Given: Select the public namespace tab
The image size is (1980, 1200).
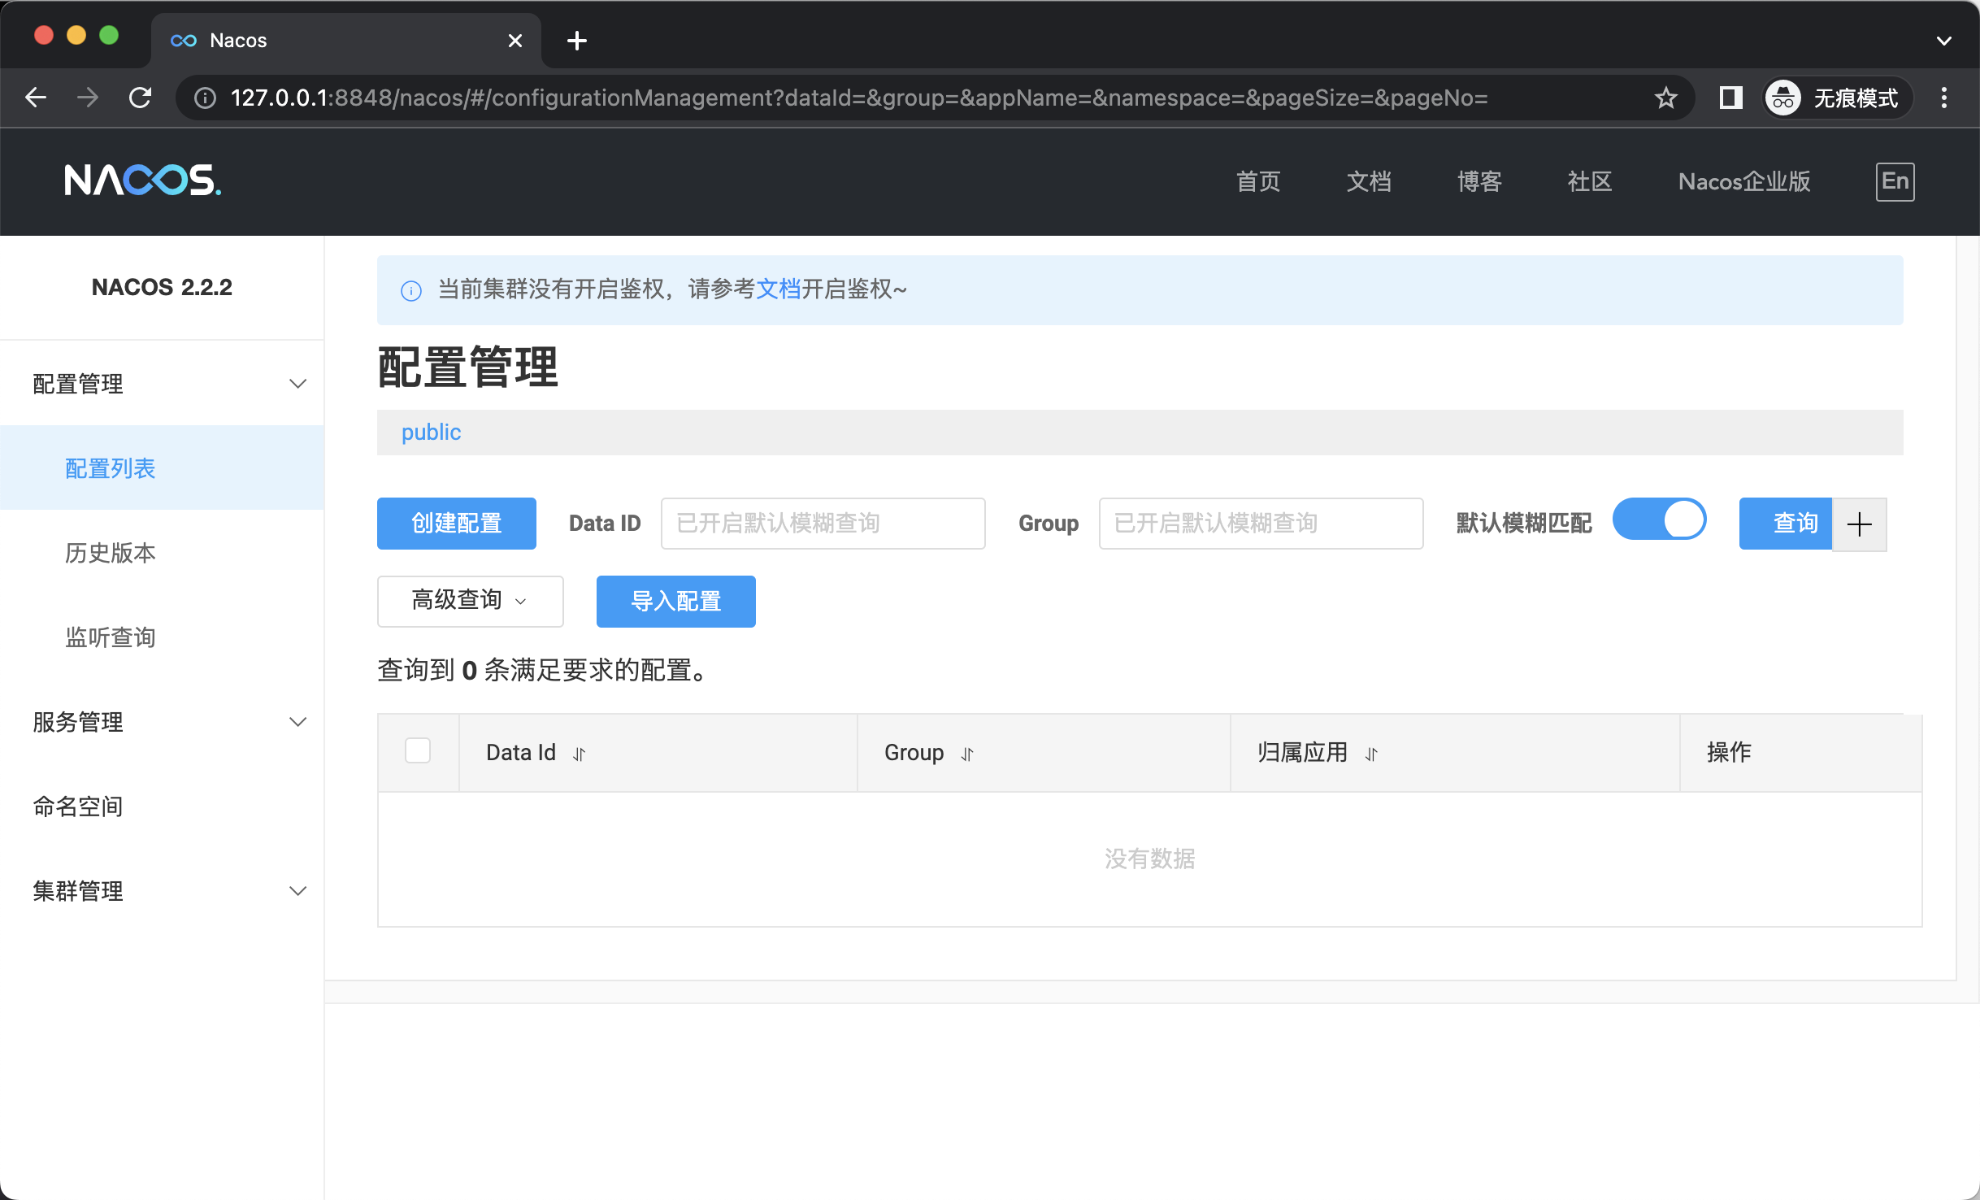Looking at the screenshot, I should tap(431, 433).
